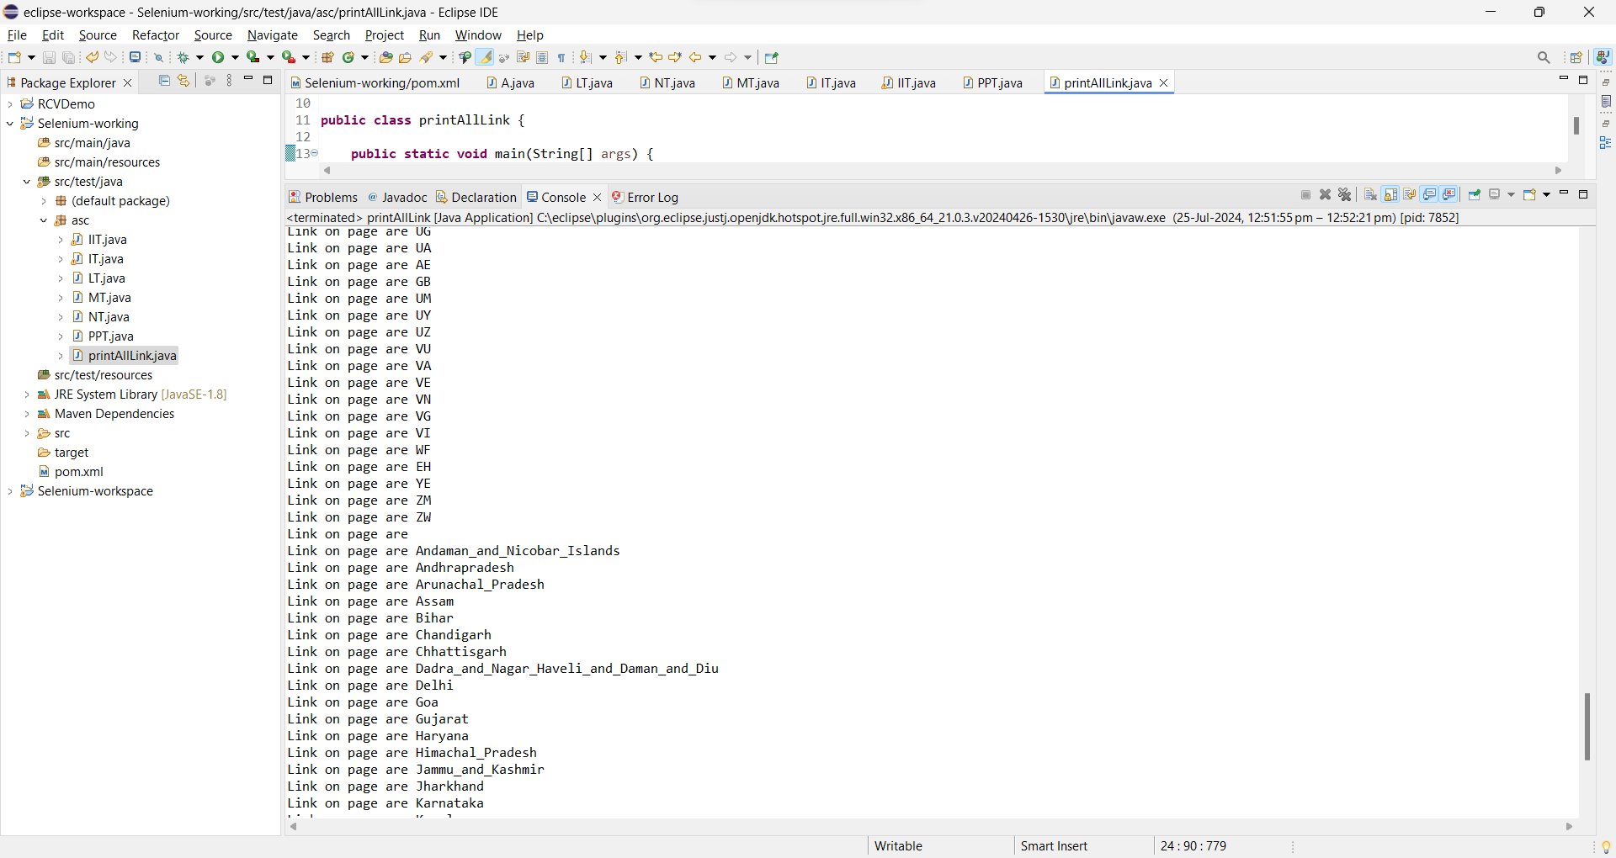The width and height of the screenshot is (1616, 858).
Task: Click the Debug bug icon in toolbar
Action: 183,57
